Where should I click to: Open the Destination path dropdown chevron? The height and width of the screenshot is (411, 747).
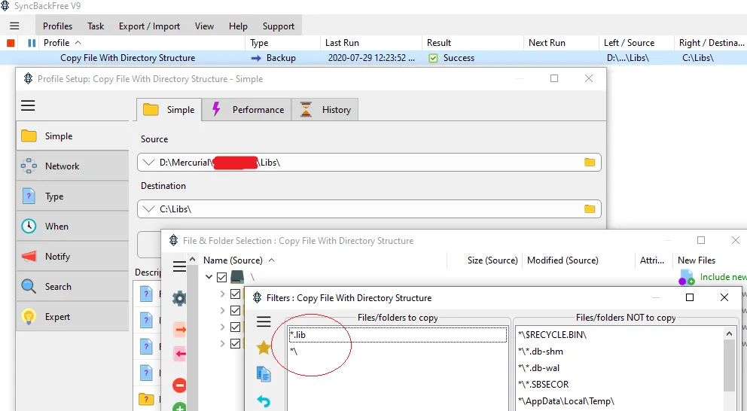point(148,209)
